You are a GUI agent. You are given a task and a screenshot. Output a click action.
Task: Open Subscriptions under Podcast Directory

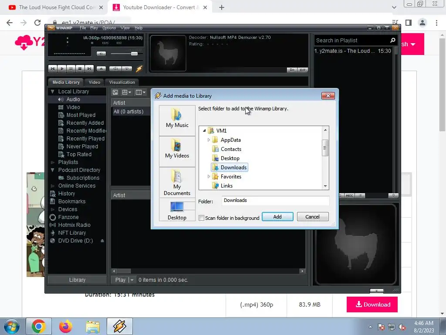(83, 178)
